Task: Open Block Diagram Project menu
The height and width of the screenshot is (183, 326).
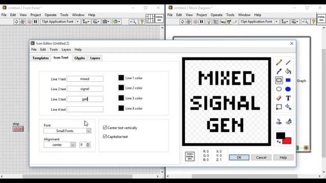Action: (x=202, y=15)
